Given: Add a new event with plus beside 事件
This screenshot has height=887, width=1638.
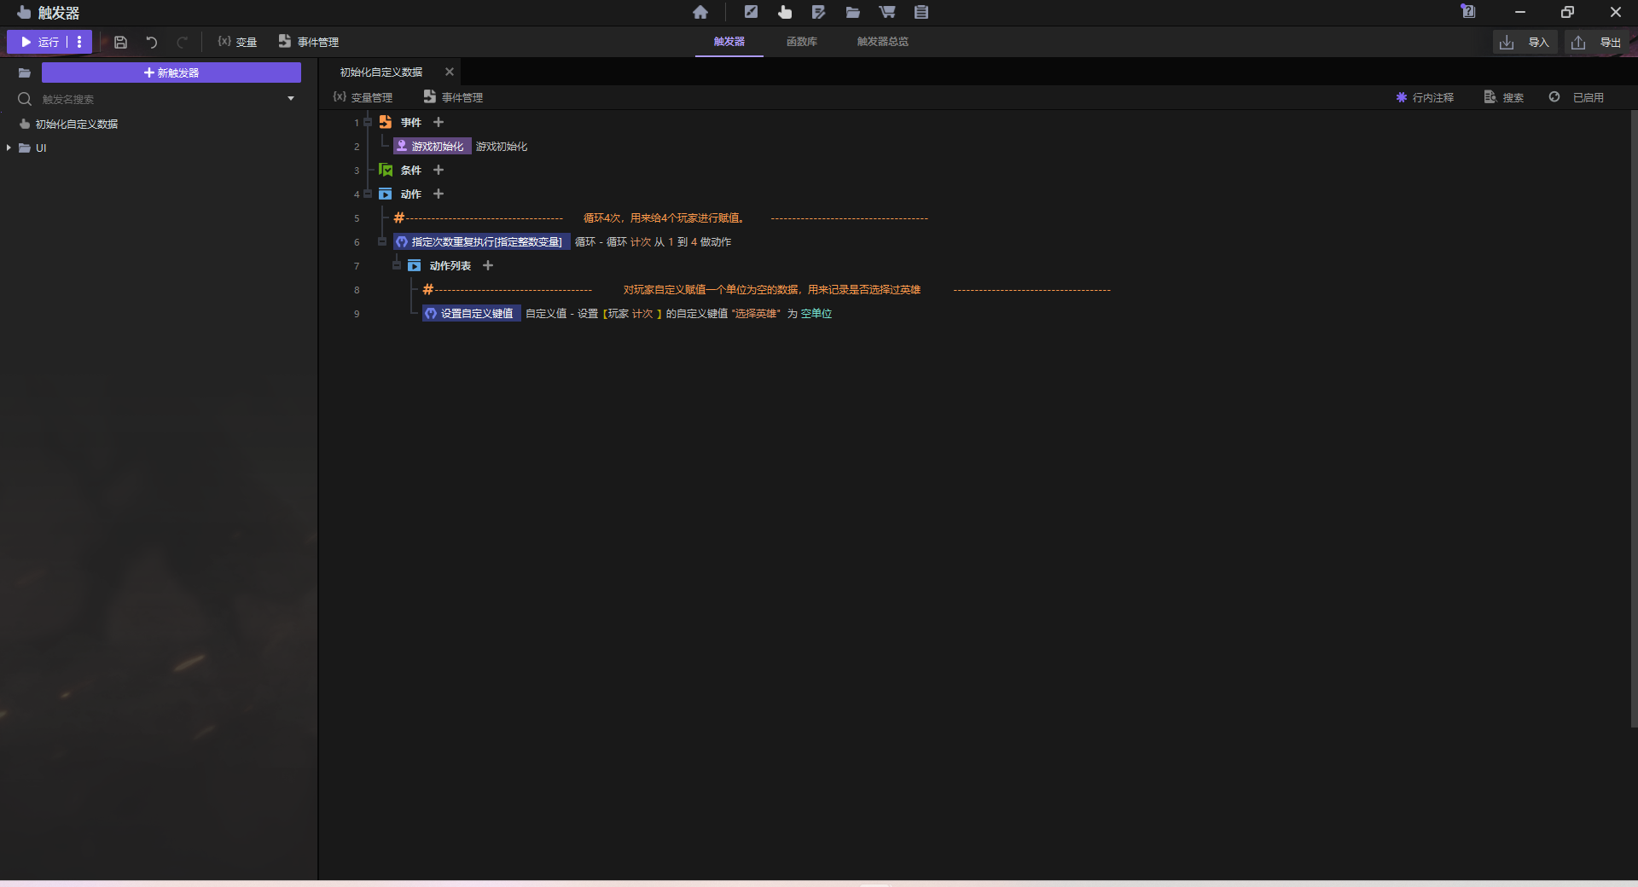Looking at the screenshot, I should click(439, 122).
